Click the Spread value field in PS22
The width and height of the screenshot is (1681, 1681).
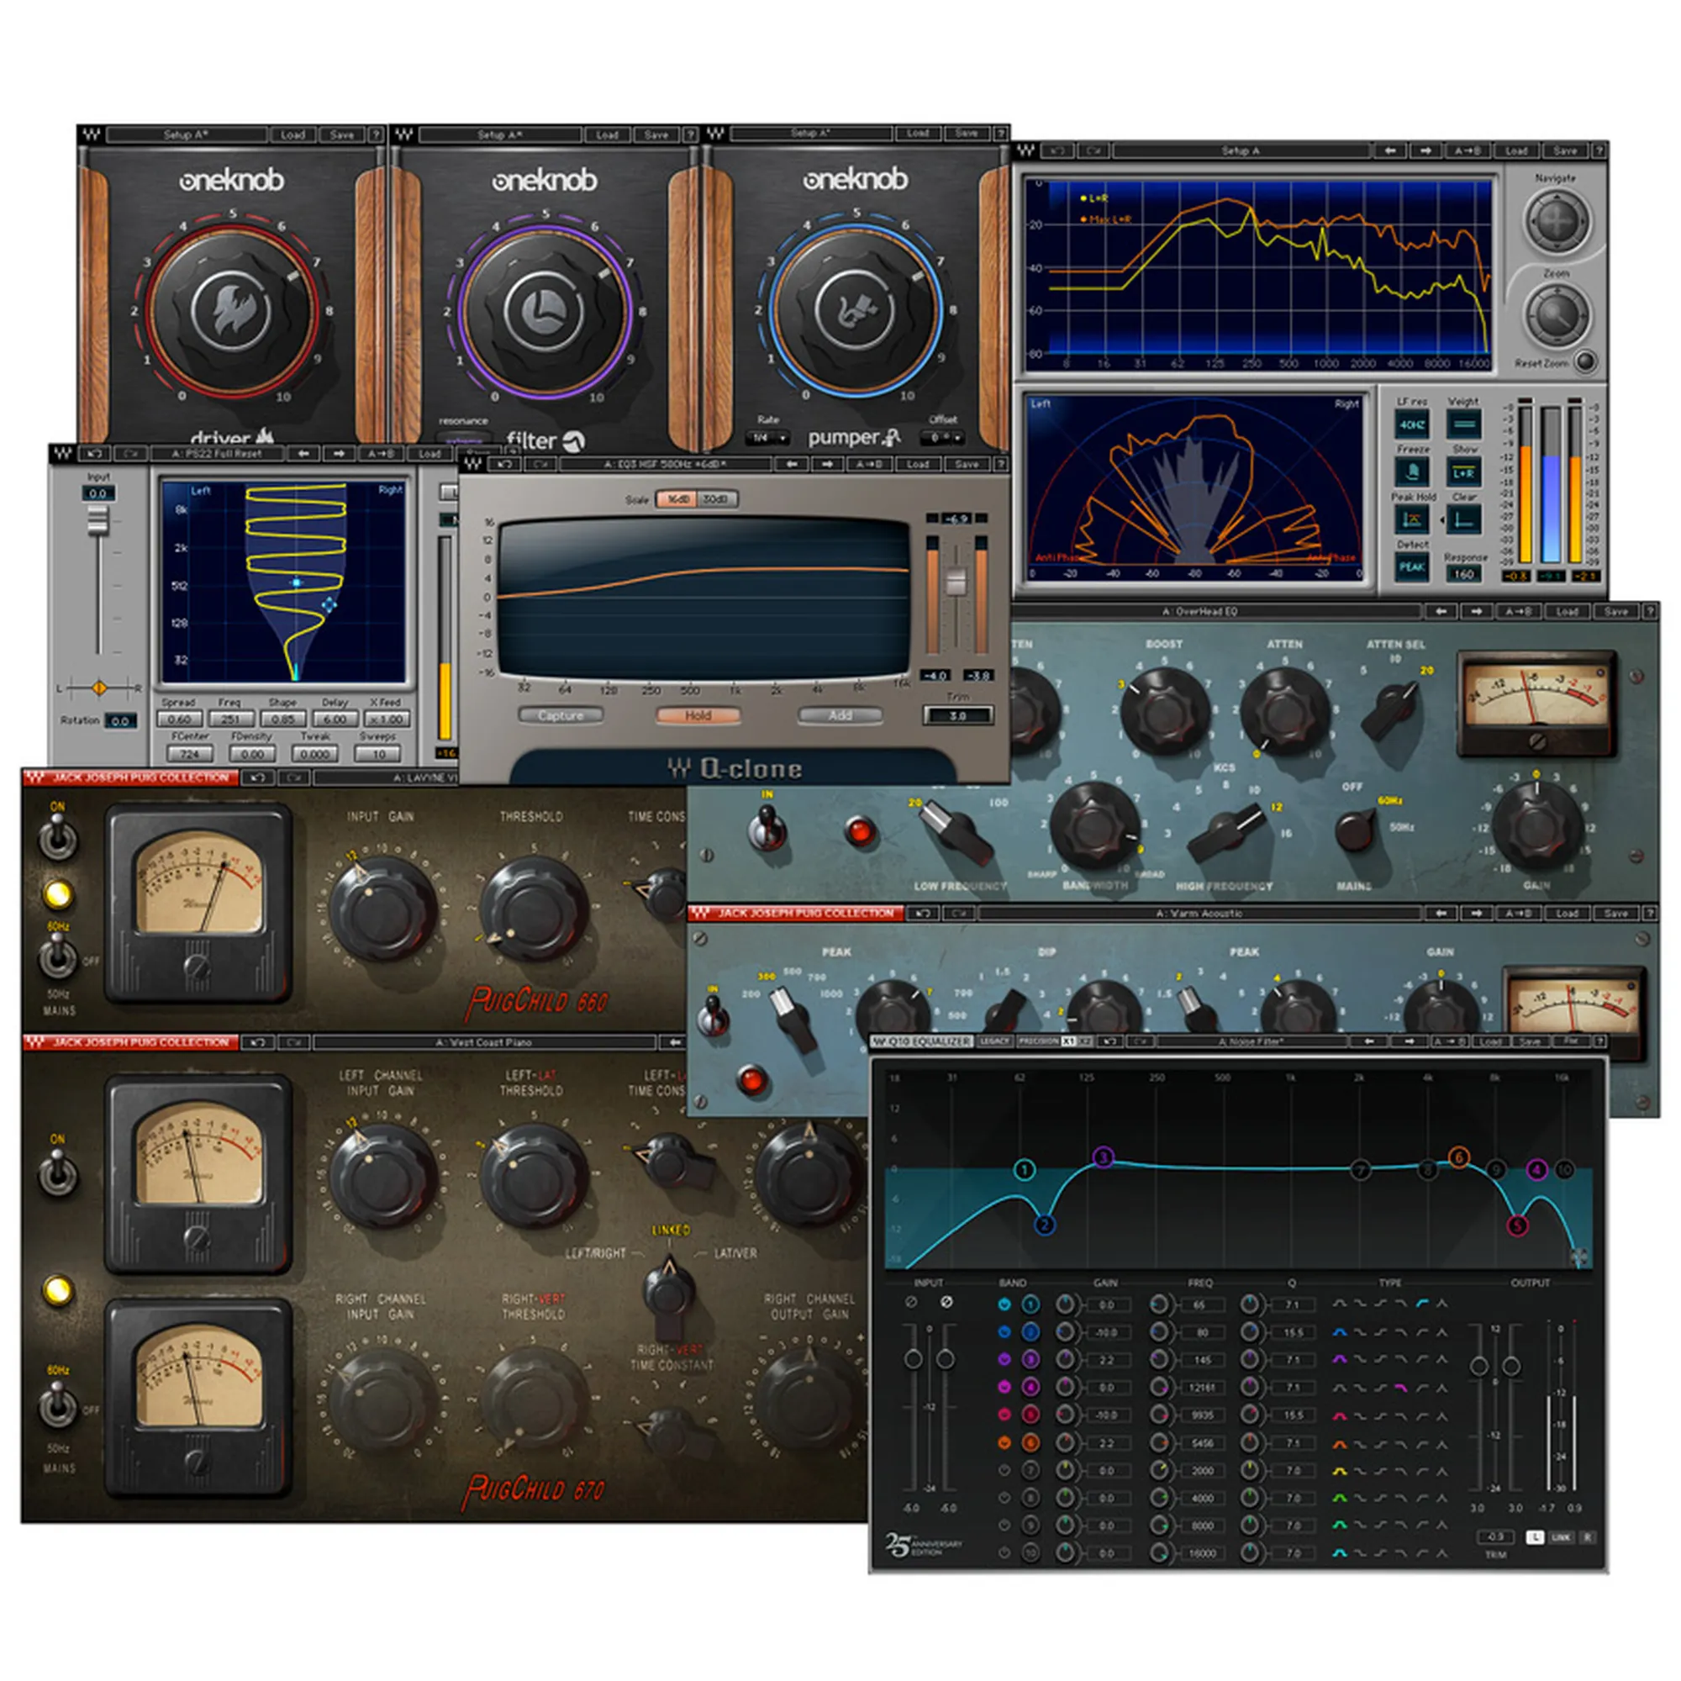click(179, 719)
